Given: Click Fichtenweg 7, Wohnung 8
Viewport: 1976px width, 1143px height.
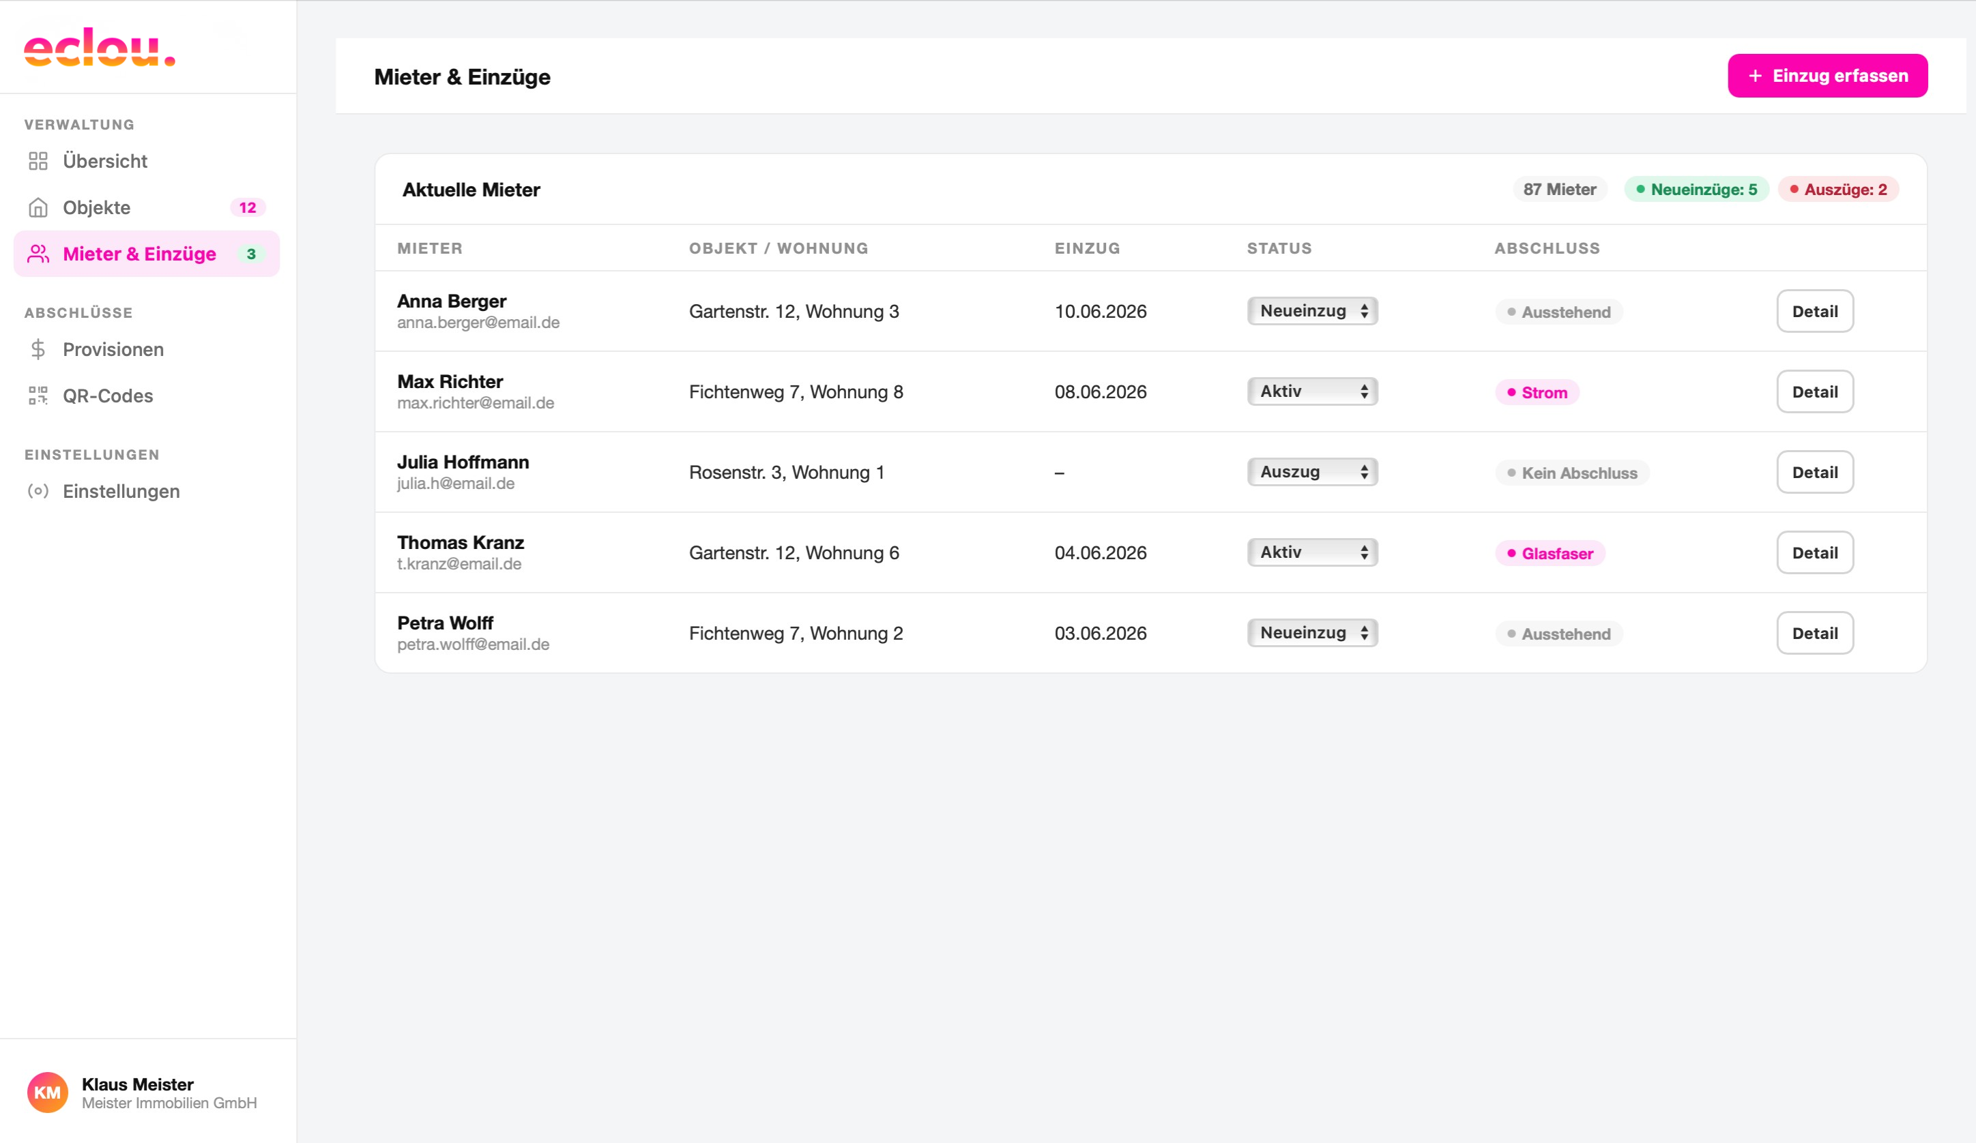Looking at the screenshot, I should (x=796, y=392).
